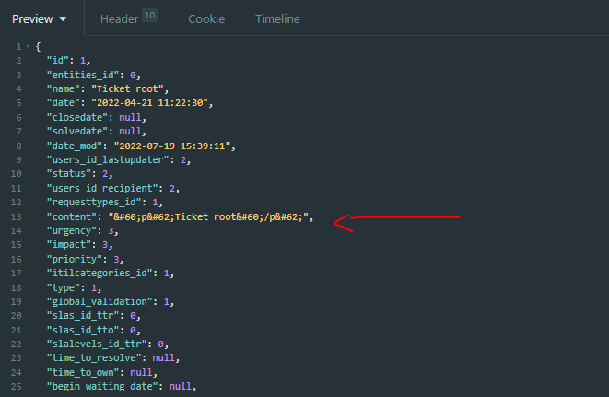
Task: Click line number 25 in the gutter
Action: point(16,387)
